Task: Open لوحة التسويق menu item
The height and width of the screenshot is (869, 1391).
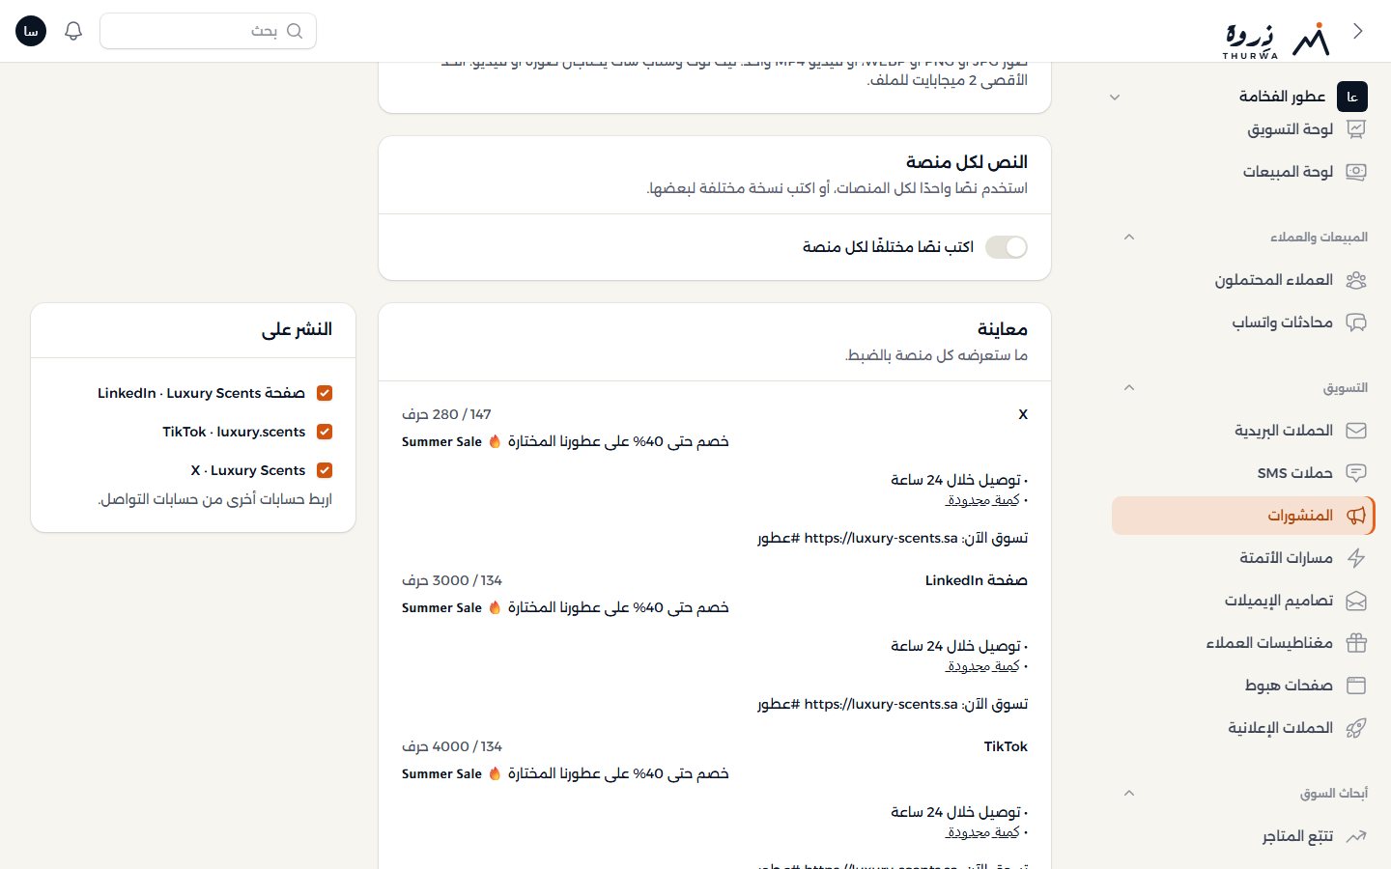Action: (1244, 129)
